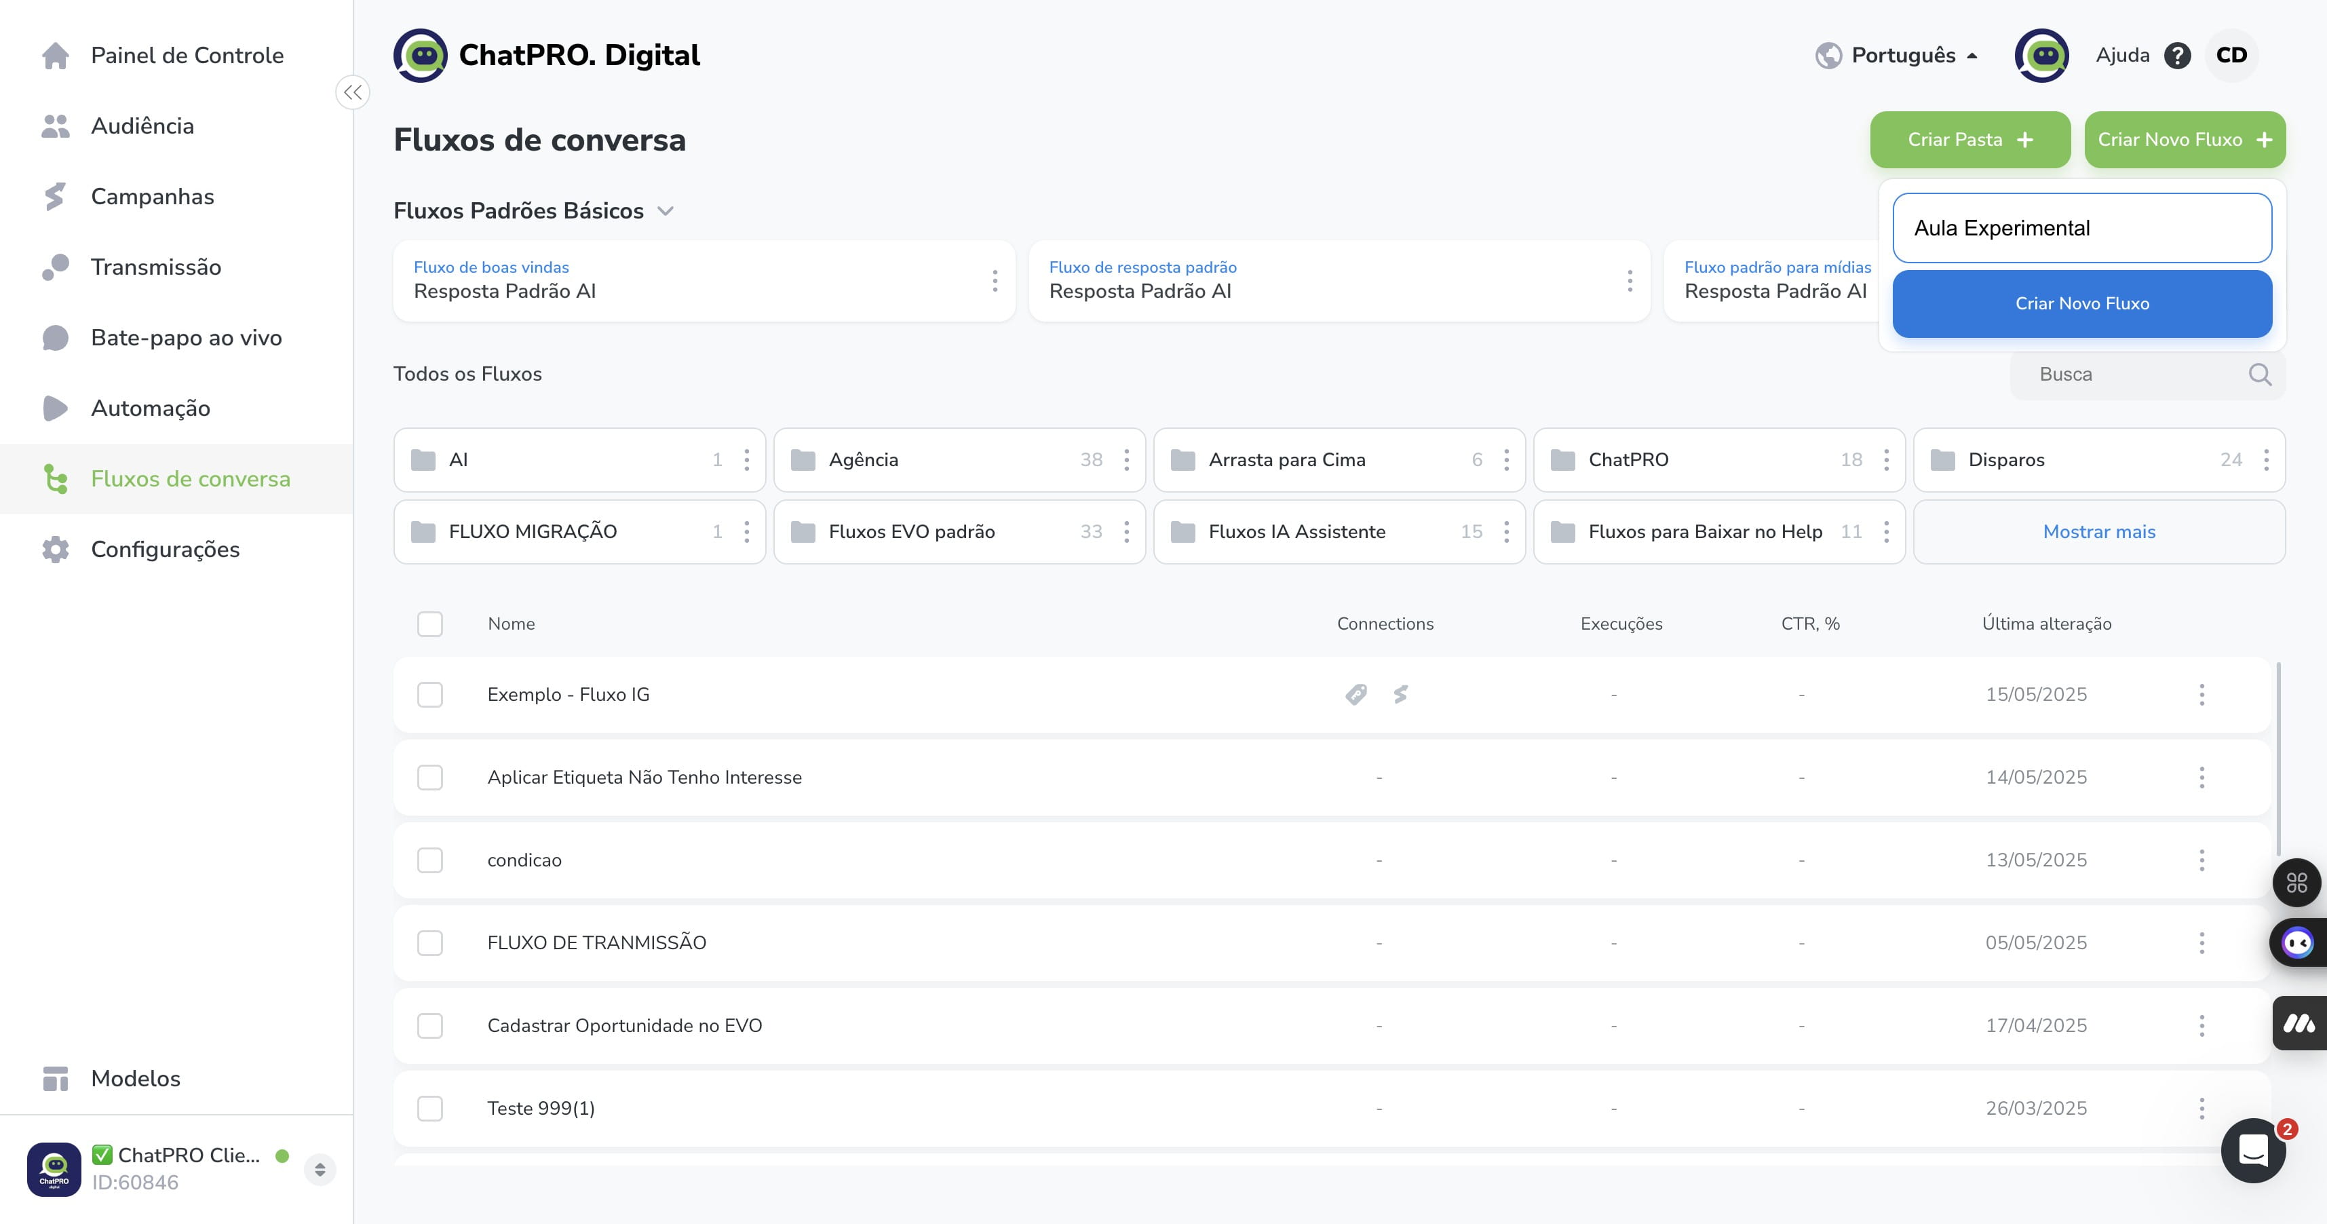This screenshot has width=2327, height=1224.
Task: Click the flow name field containing Aula Experimental
Action: pyautogui.click(x=2082, y=228)
